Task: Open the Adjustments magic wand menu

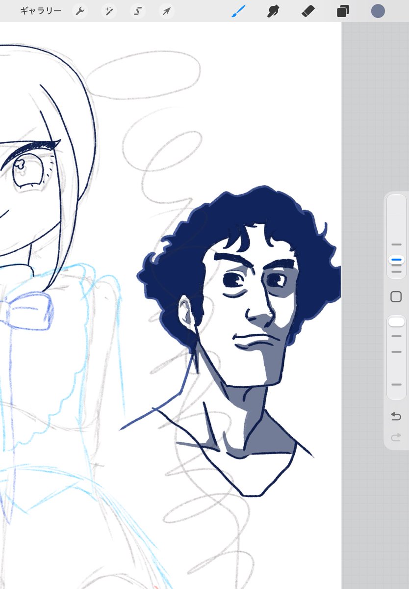Action: click(x=109, y=11)
